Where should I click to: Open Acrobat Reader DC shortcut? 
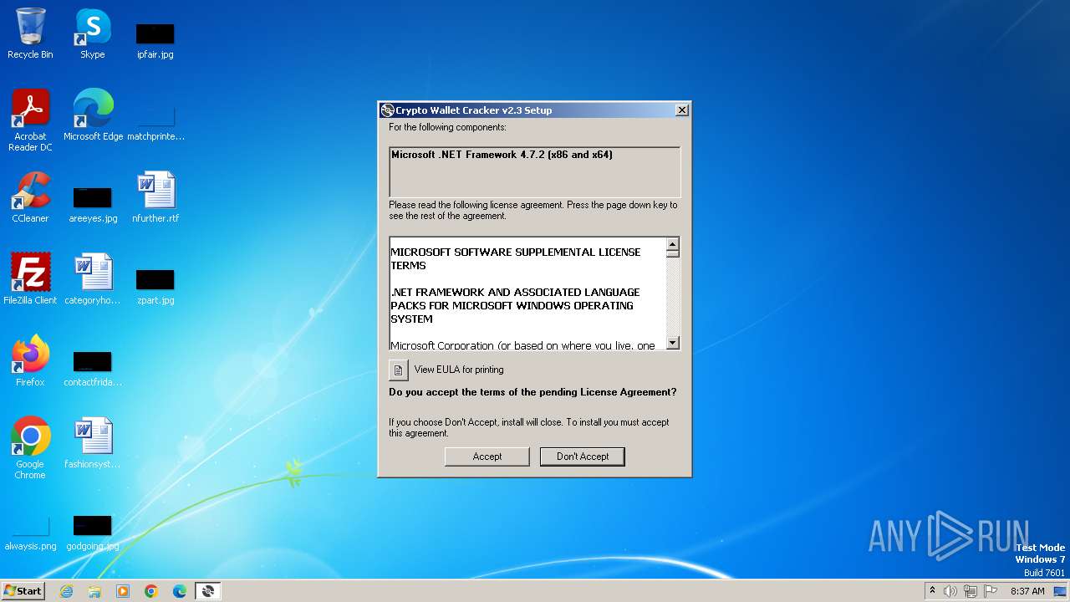coord(30,120)
